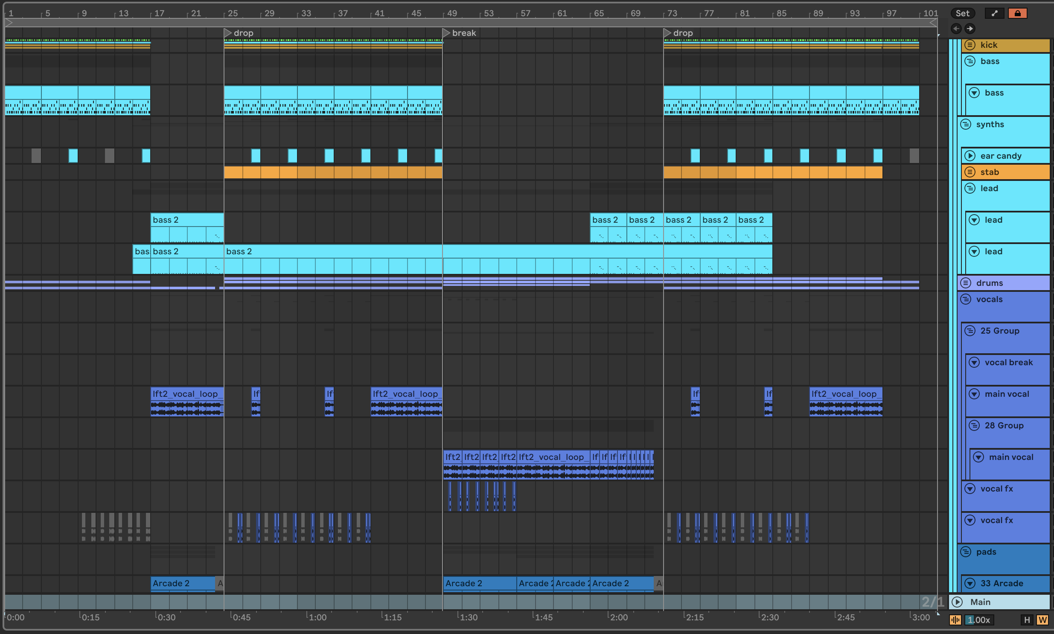
Task: Unfold the kick group track
Action: [x=970, y=45]
